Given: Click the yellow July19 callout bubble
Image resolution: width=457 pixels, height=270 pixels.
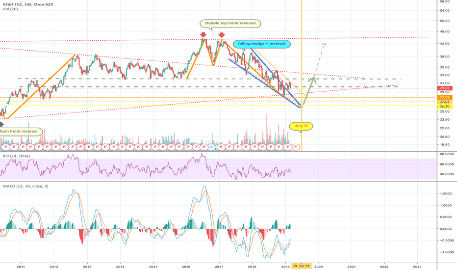Looking at the screenshot, I should coord(301,126).
